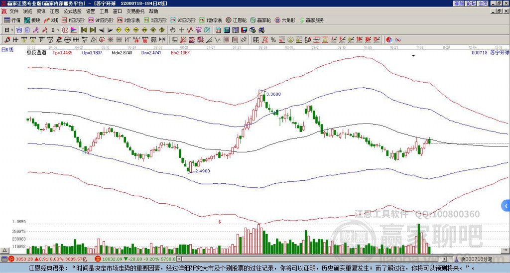Click the 主页 homepage link
This screenshot has height=273, width=510.
pos(483,3)
